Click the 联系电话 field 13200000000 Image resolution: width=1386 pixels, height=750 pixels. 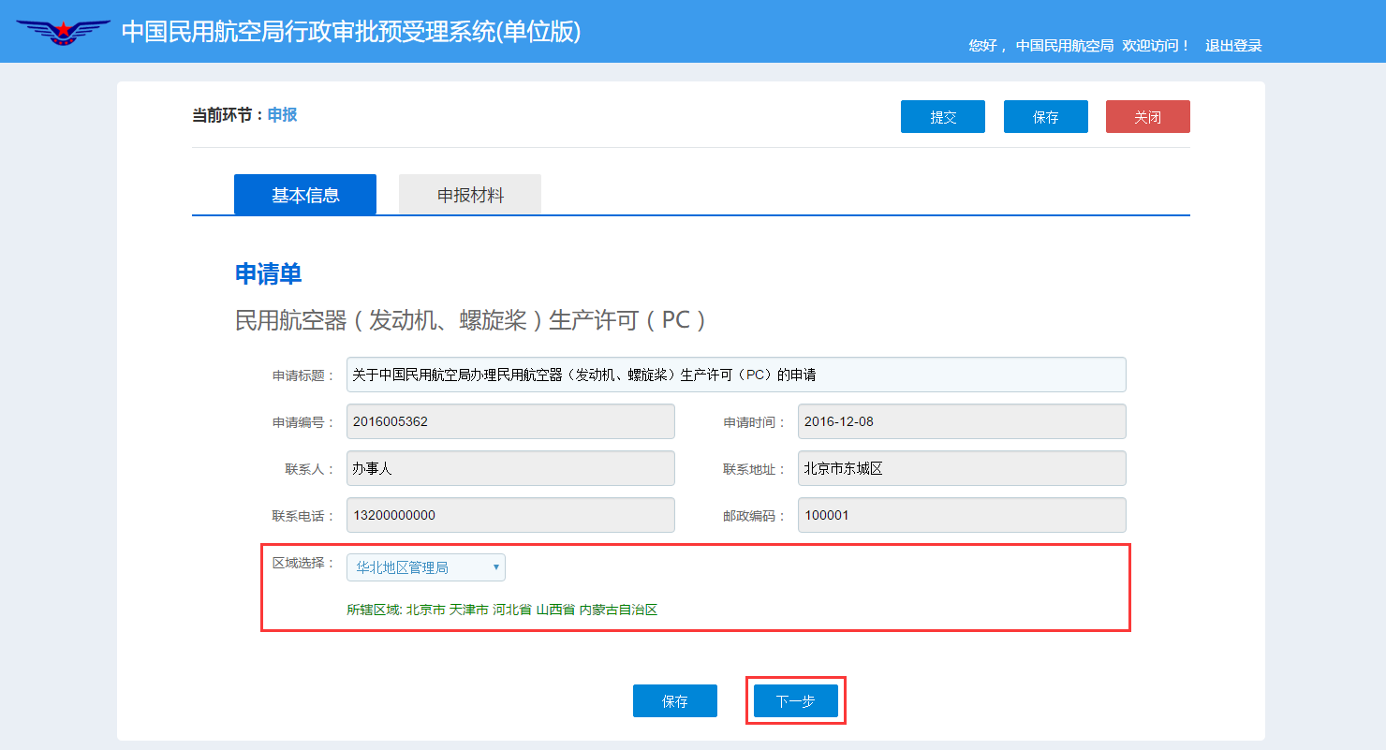(510, 515)
